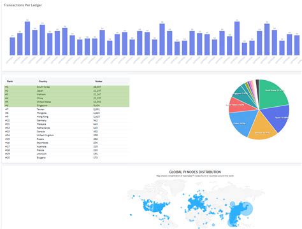This screenshot has width=302, height=229.
Task: Click the 'Global Pi Nodes Distribution' map title
Action: click(195, 172)
